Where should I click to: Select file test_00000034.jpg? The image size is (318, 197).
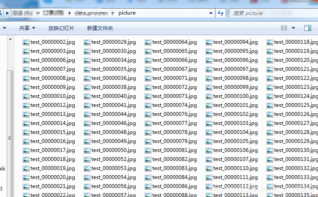110,60
